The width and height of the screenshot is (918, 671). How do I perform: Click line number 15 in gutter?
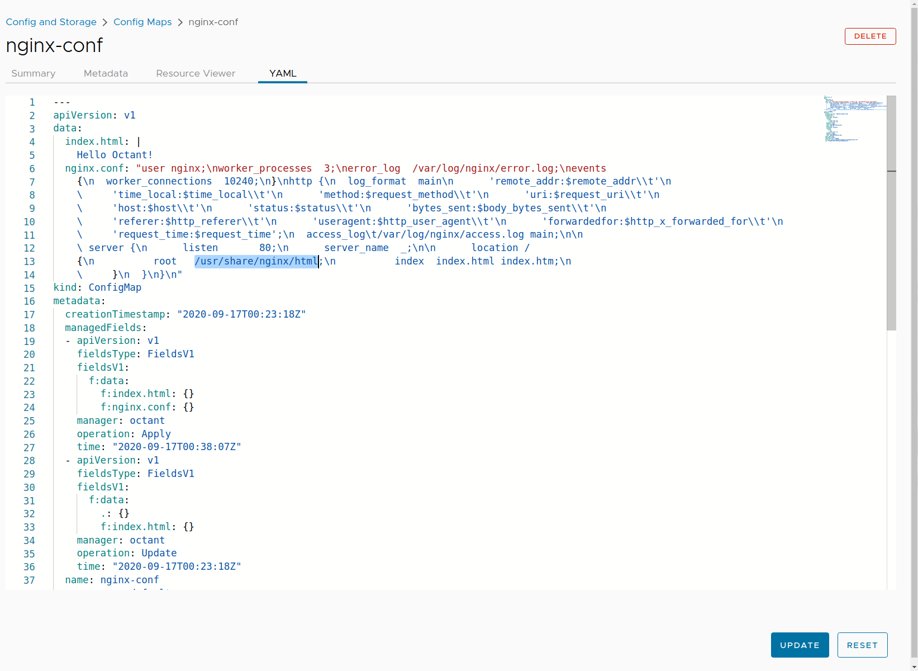click(29, 288)
